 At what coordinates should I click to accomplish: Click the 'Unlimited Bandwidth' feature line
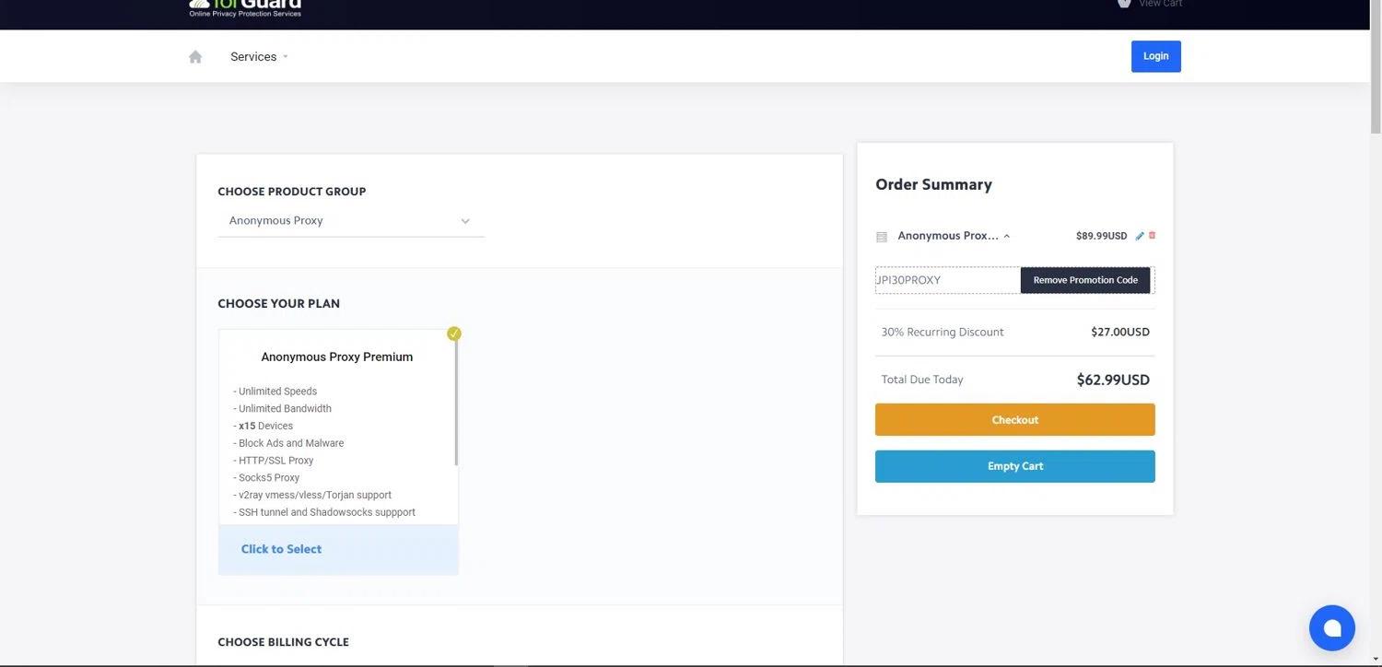pos(282,409)
